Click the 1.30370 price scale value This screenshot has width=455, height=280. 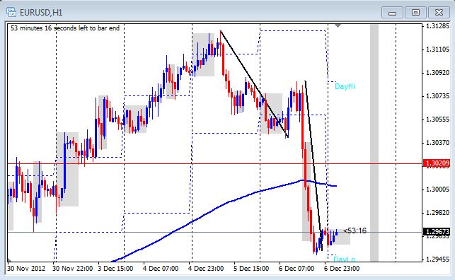(437, 143)
